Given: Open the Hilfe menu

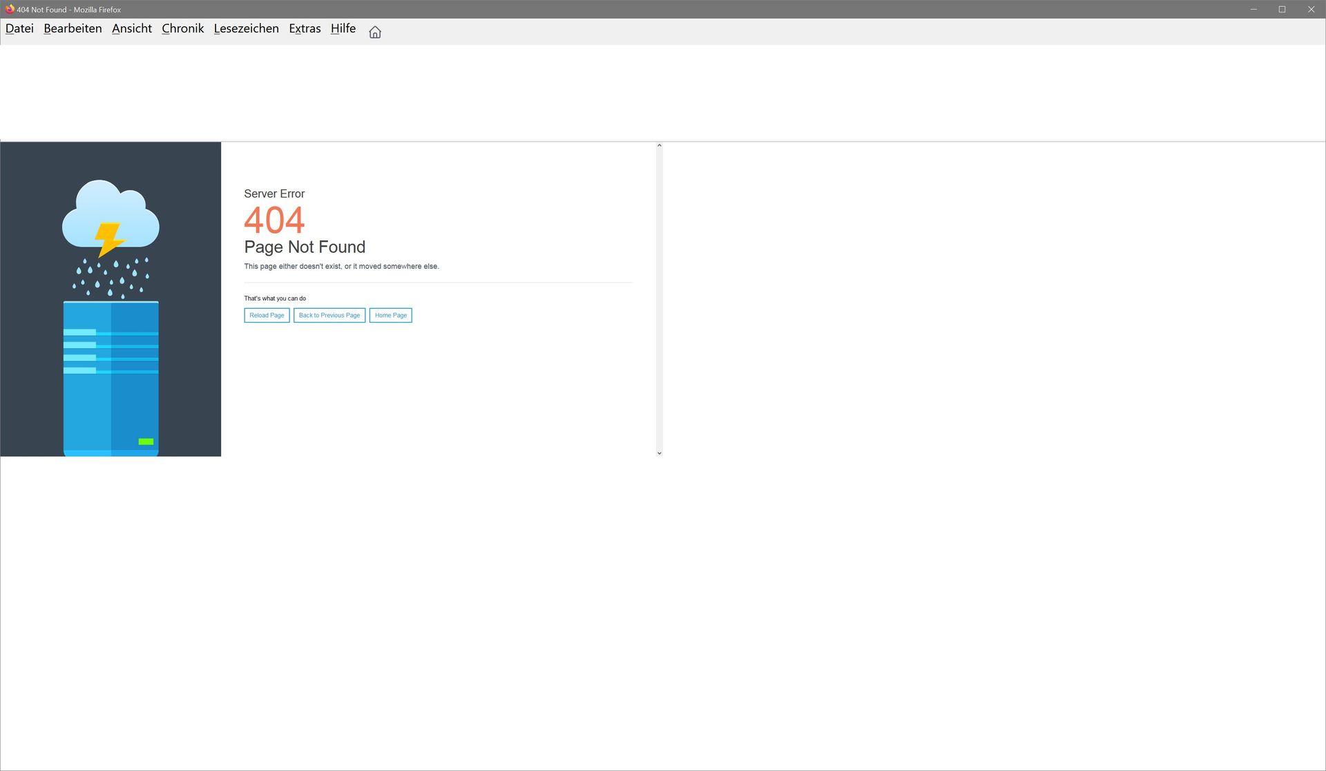Looking at the screenshot, I should click(343, 28).
